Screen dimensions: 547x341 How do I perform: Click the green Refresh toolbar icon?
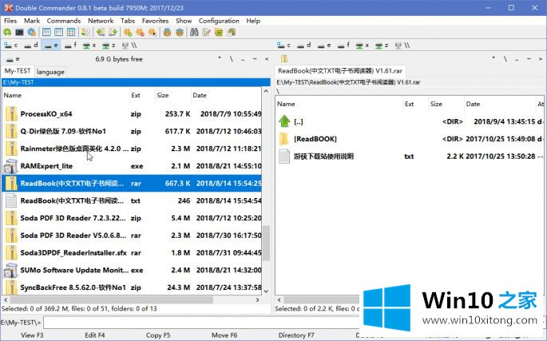7,33
